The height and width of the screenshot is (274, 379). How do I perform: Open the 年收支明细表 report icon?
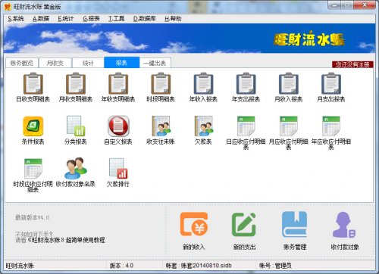pos(118,83)
